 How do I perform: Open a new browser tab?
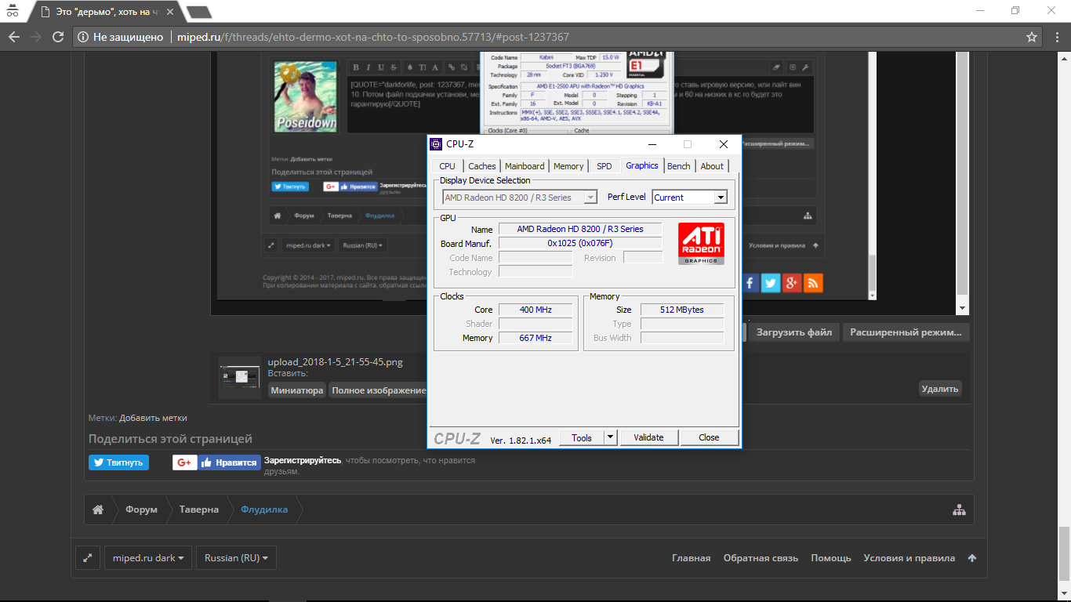point(199,12)
